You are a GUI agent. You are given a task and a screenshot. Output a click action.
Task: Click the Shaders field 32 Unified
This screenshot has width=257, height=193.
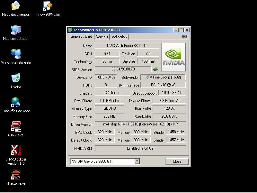click(x=112, y=93)
